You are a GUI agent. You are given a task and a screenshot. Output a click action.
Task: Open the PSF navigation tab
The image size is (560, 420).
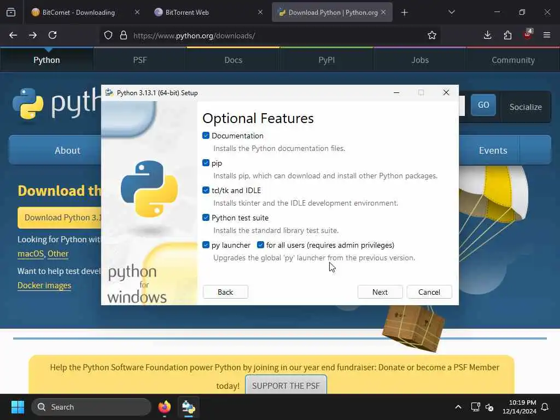point(140,60)
